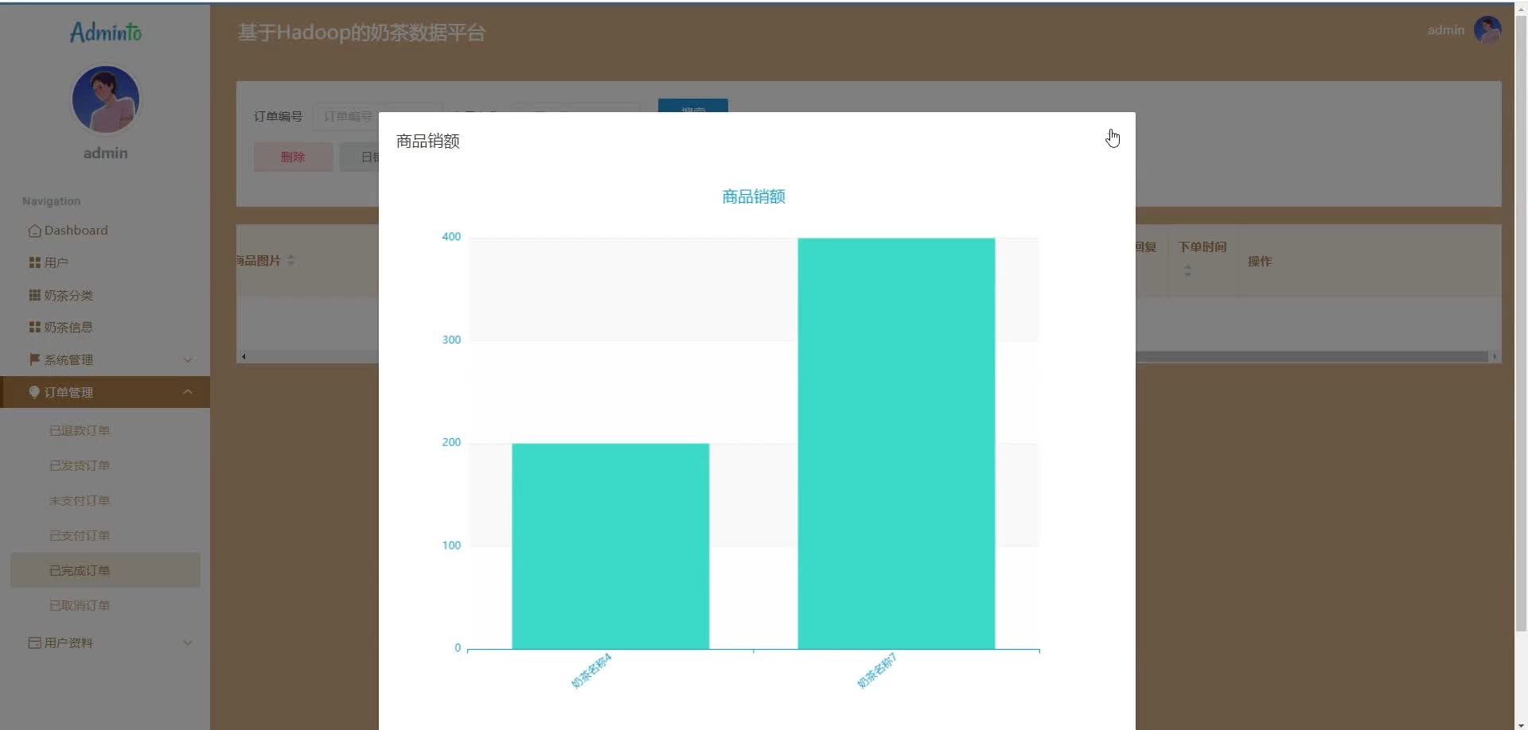Click the 奶茶名称7 axis label
Viewport: 1528px width, 730px height.
tap(877, 671)
